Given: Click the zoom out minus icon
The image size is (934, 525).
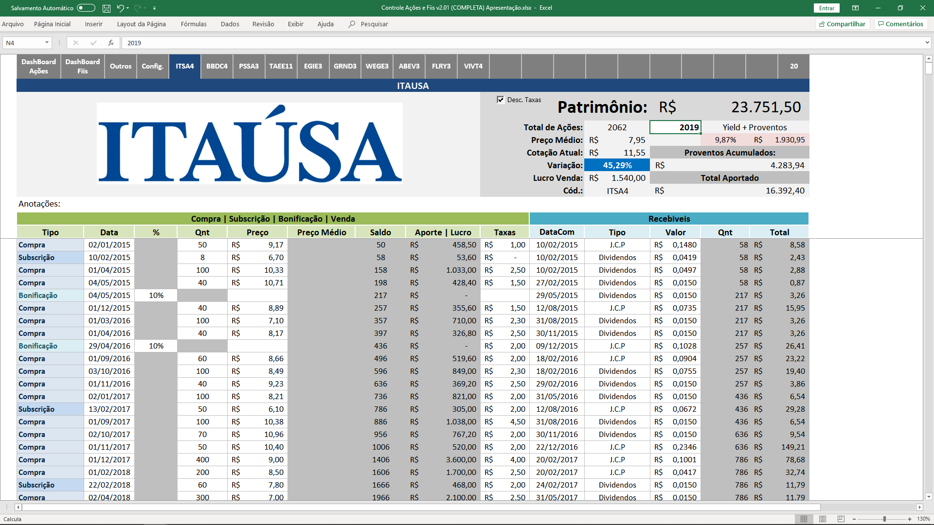Looking at the screenshot, I should [854, 519].
